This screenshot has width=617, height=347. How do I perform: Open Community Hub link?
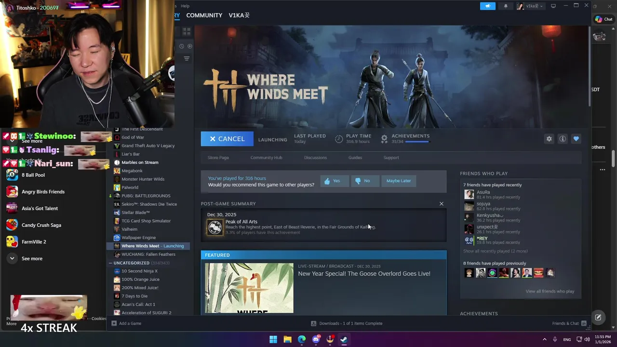tap(266, 158)
